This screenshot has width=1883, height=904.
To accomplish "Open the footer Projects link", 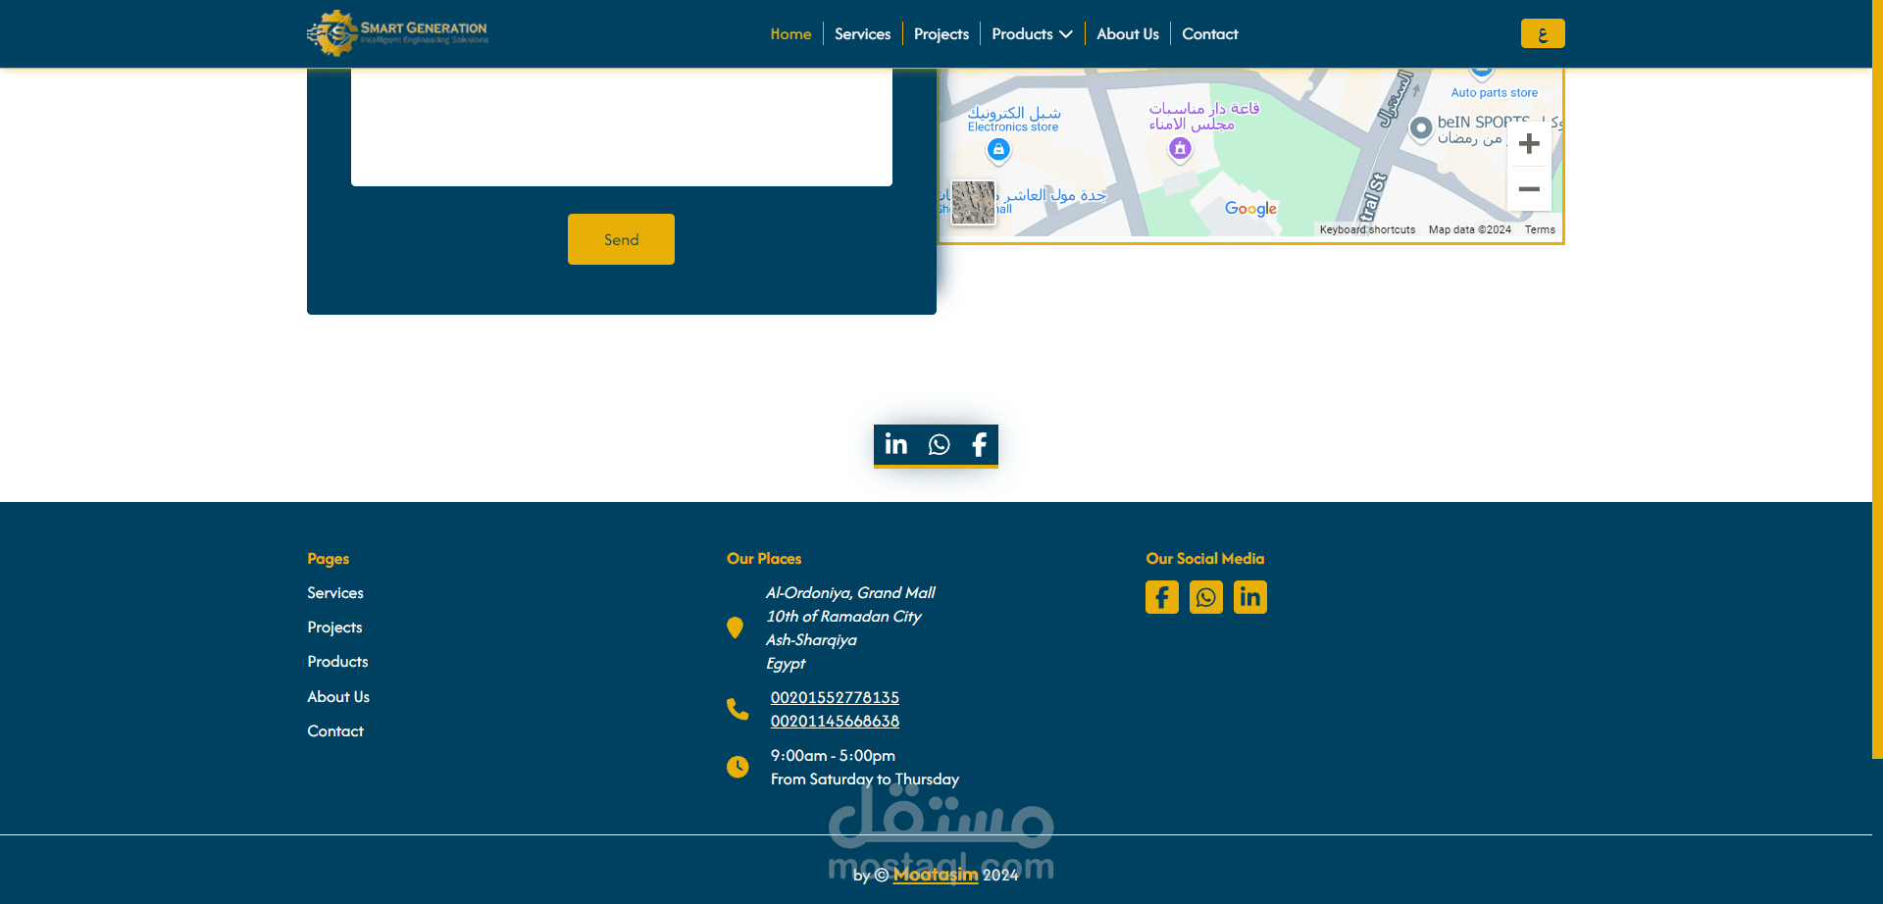I will coord(334,628).
